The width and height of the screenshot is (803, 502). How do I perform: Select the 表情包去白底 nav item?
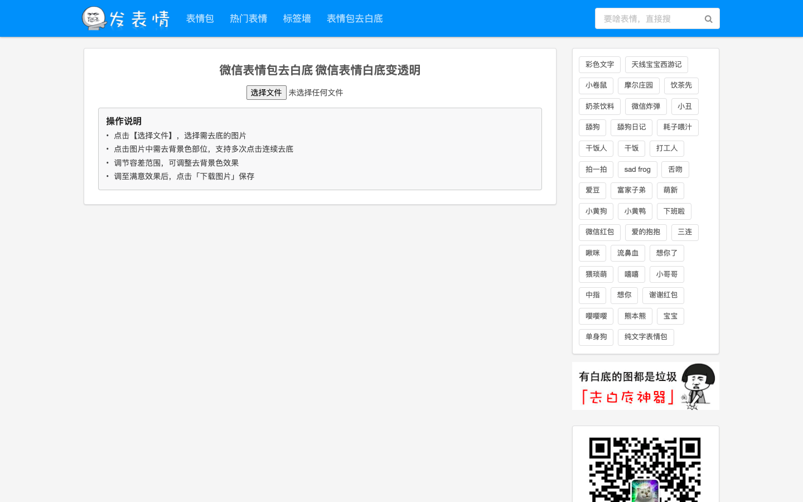click(355, 18)
